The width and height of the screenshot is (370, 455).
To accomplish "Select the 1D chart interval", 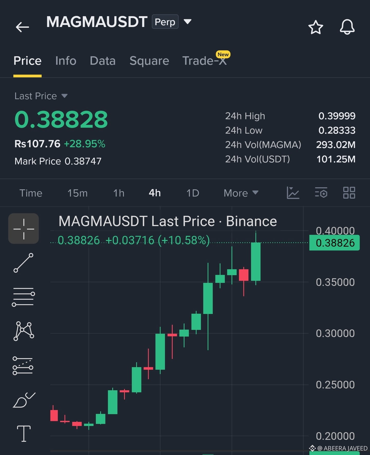I will 193,193.
